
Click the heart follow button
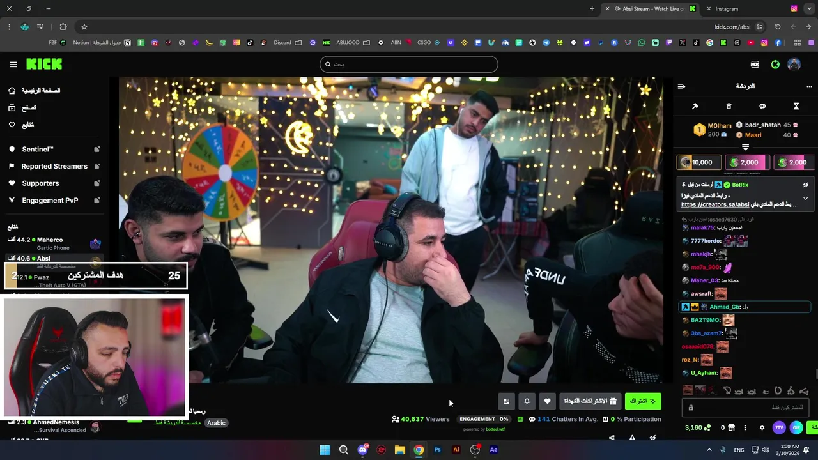click(x=547, y=401)
